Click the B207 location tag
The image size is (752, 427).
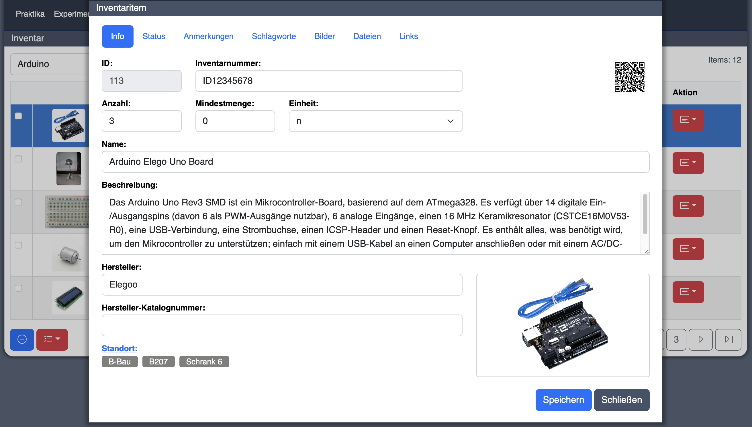158,362
